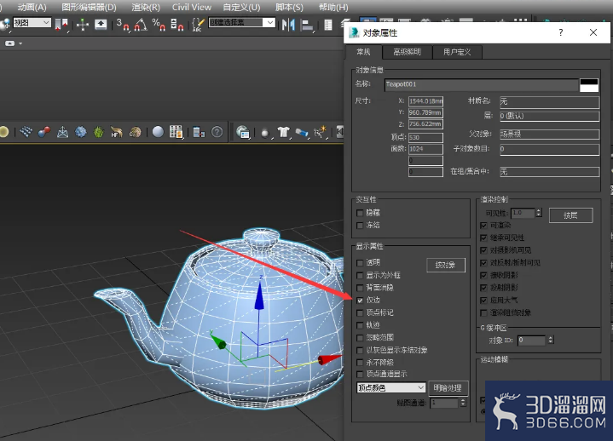Click the Keyboard Shortcut Override toggle icon
The width and height of the screenshot is (613, 441).
click(101, 25)
